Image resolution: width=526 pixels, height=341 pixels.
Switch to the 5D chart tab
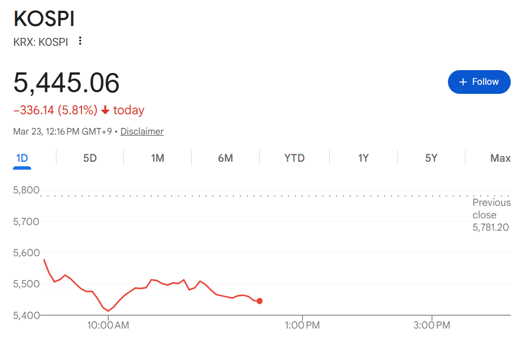[90, 158]
